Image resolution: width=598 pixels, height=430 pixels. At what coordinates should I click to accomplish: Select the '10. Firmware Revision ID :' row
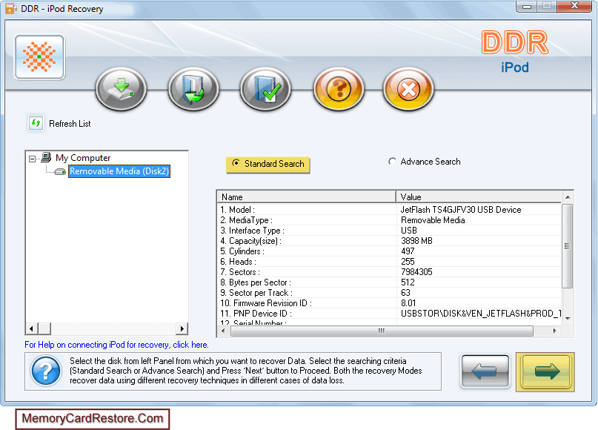coord(389,303)
